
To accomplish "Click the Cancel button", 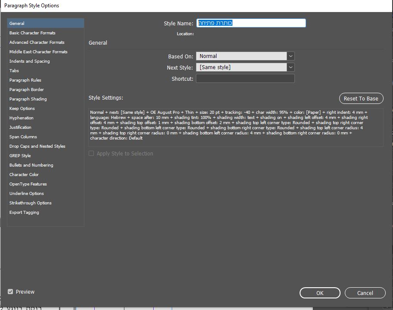I will 365,293.
